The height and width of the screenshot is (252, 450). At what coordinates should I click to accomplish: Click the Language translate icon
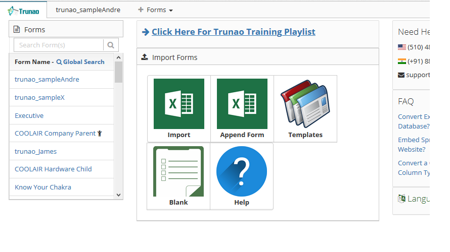[401, 198]
